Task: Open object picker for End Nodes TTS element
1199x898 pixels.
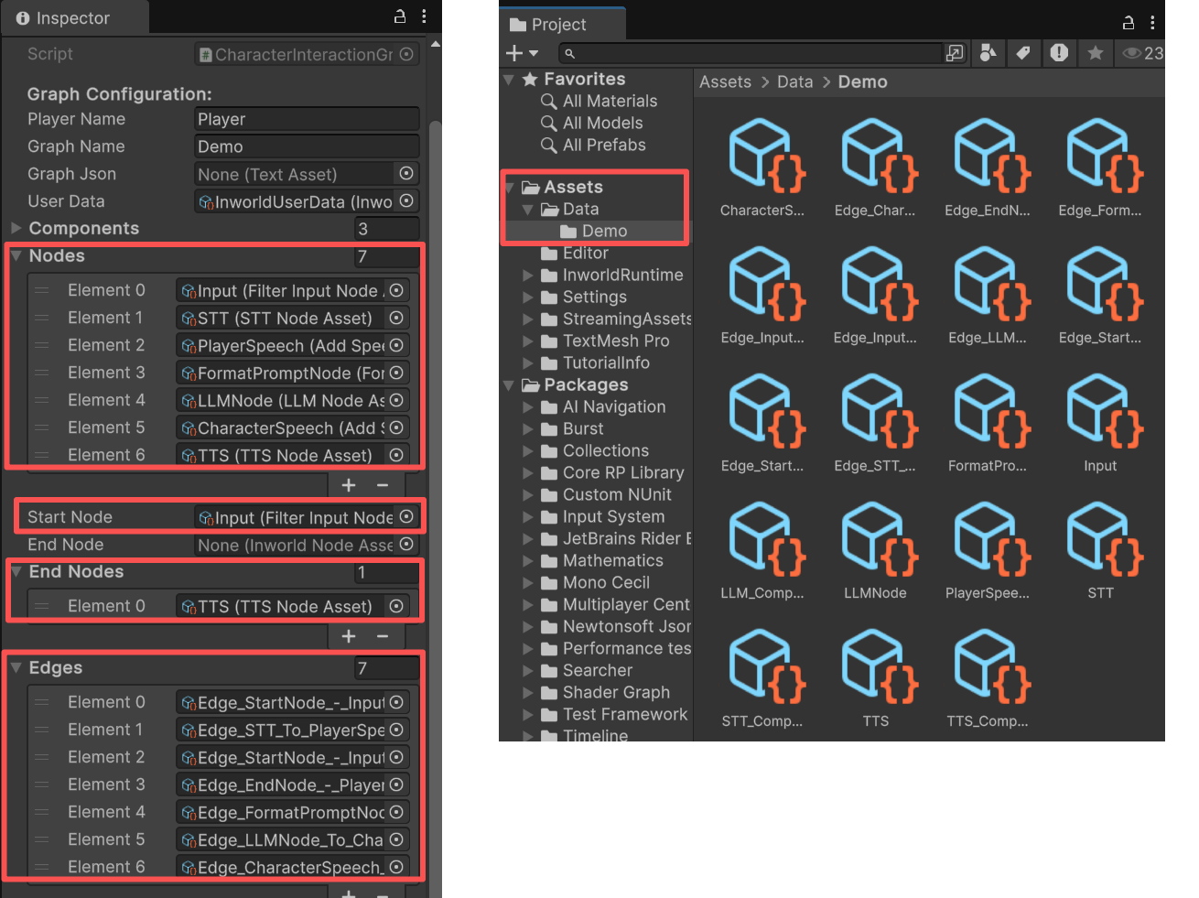Action: [396, 606]
